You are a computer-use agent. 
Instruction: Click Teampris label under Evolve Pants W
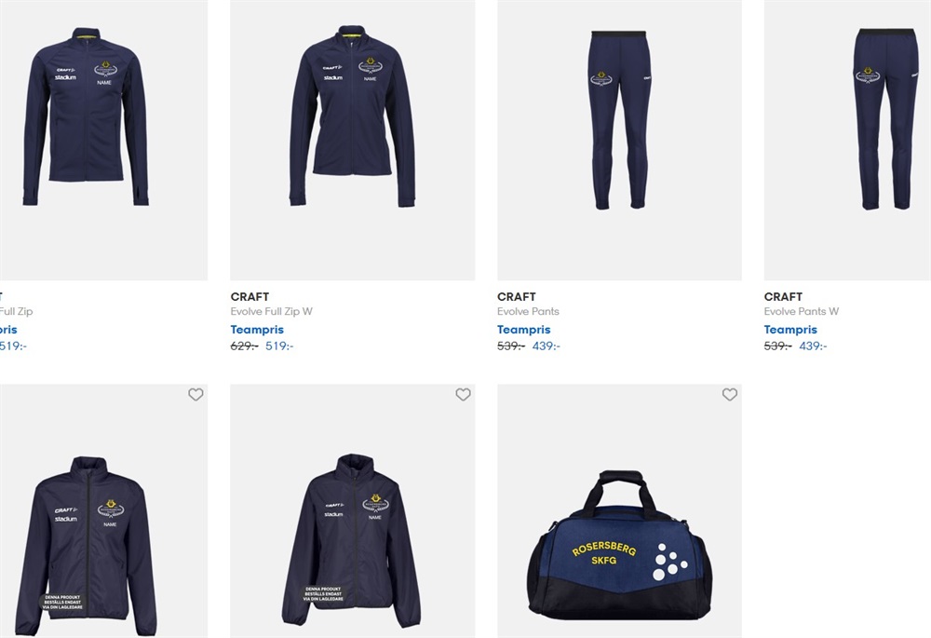pyautogui.click(x=790, y=330)
